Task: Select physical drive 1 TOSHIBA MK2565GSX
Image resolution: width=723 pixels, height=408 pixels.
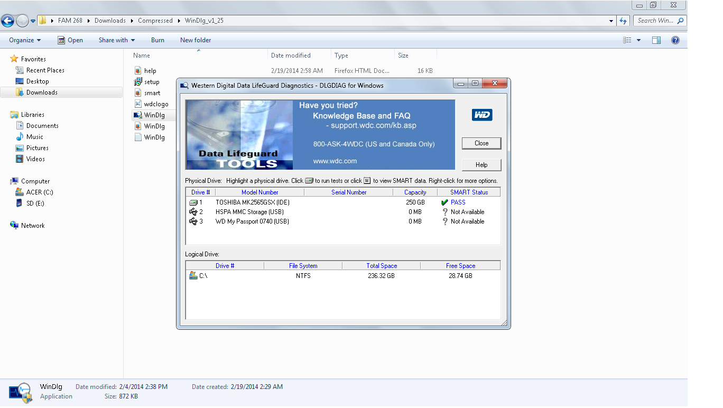Action: [x=343, y=202]
